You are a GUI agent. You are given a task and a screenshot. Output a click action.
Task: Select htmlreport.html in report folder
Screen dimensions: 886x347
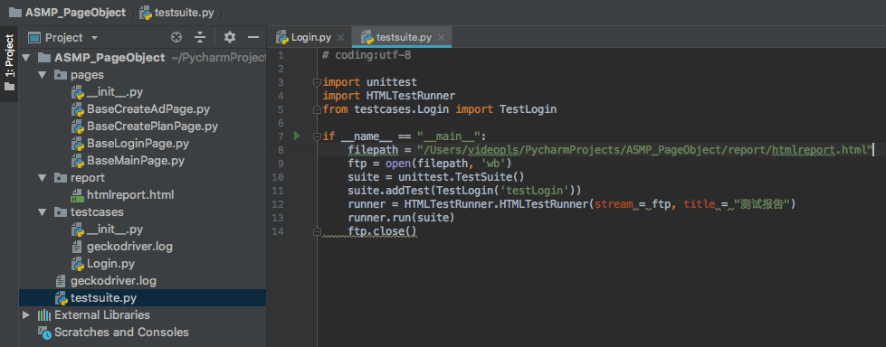tap(130, 195)
